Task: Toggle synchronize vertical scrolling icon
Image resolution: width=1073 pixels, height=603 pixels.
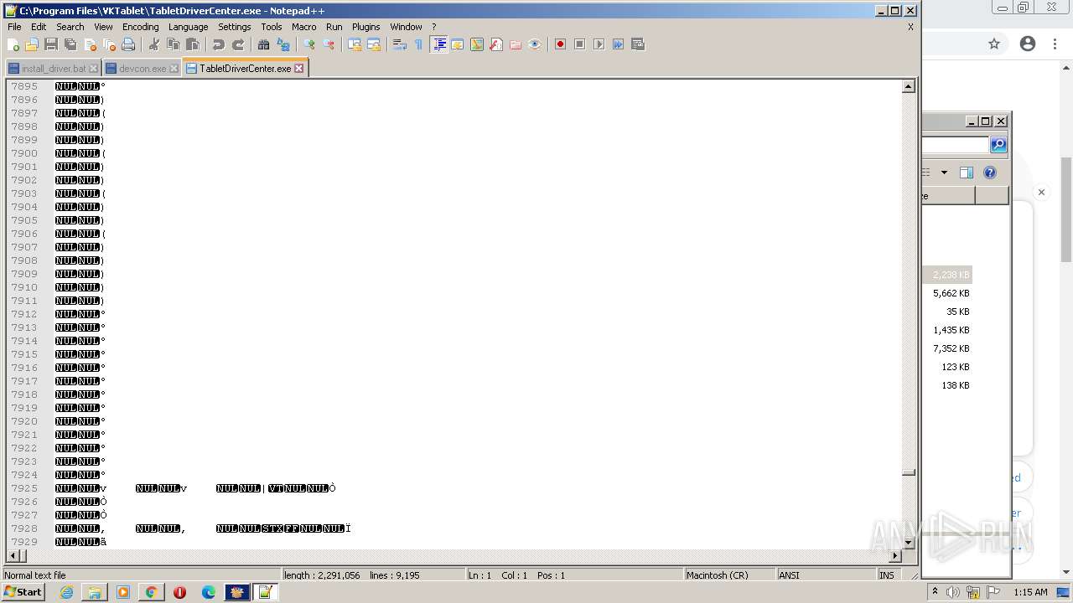Action: pyautogui.click(x=355, y=44)
